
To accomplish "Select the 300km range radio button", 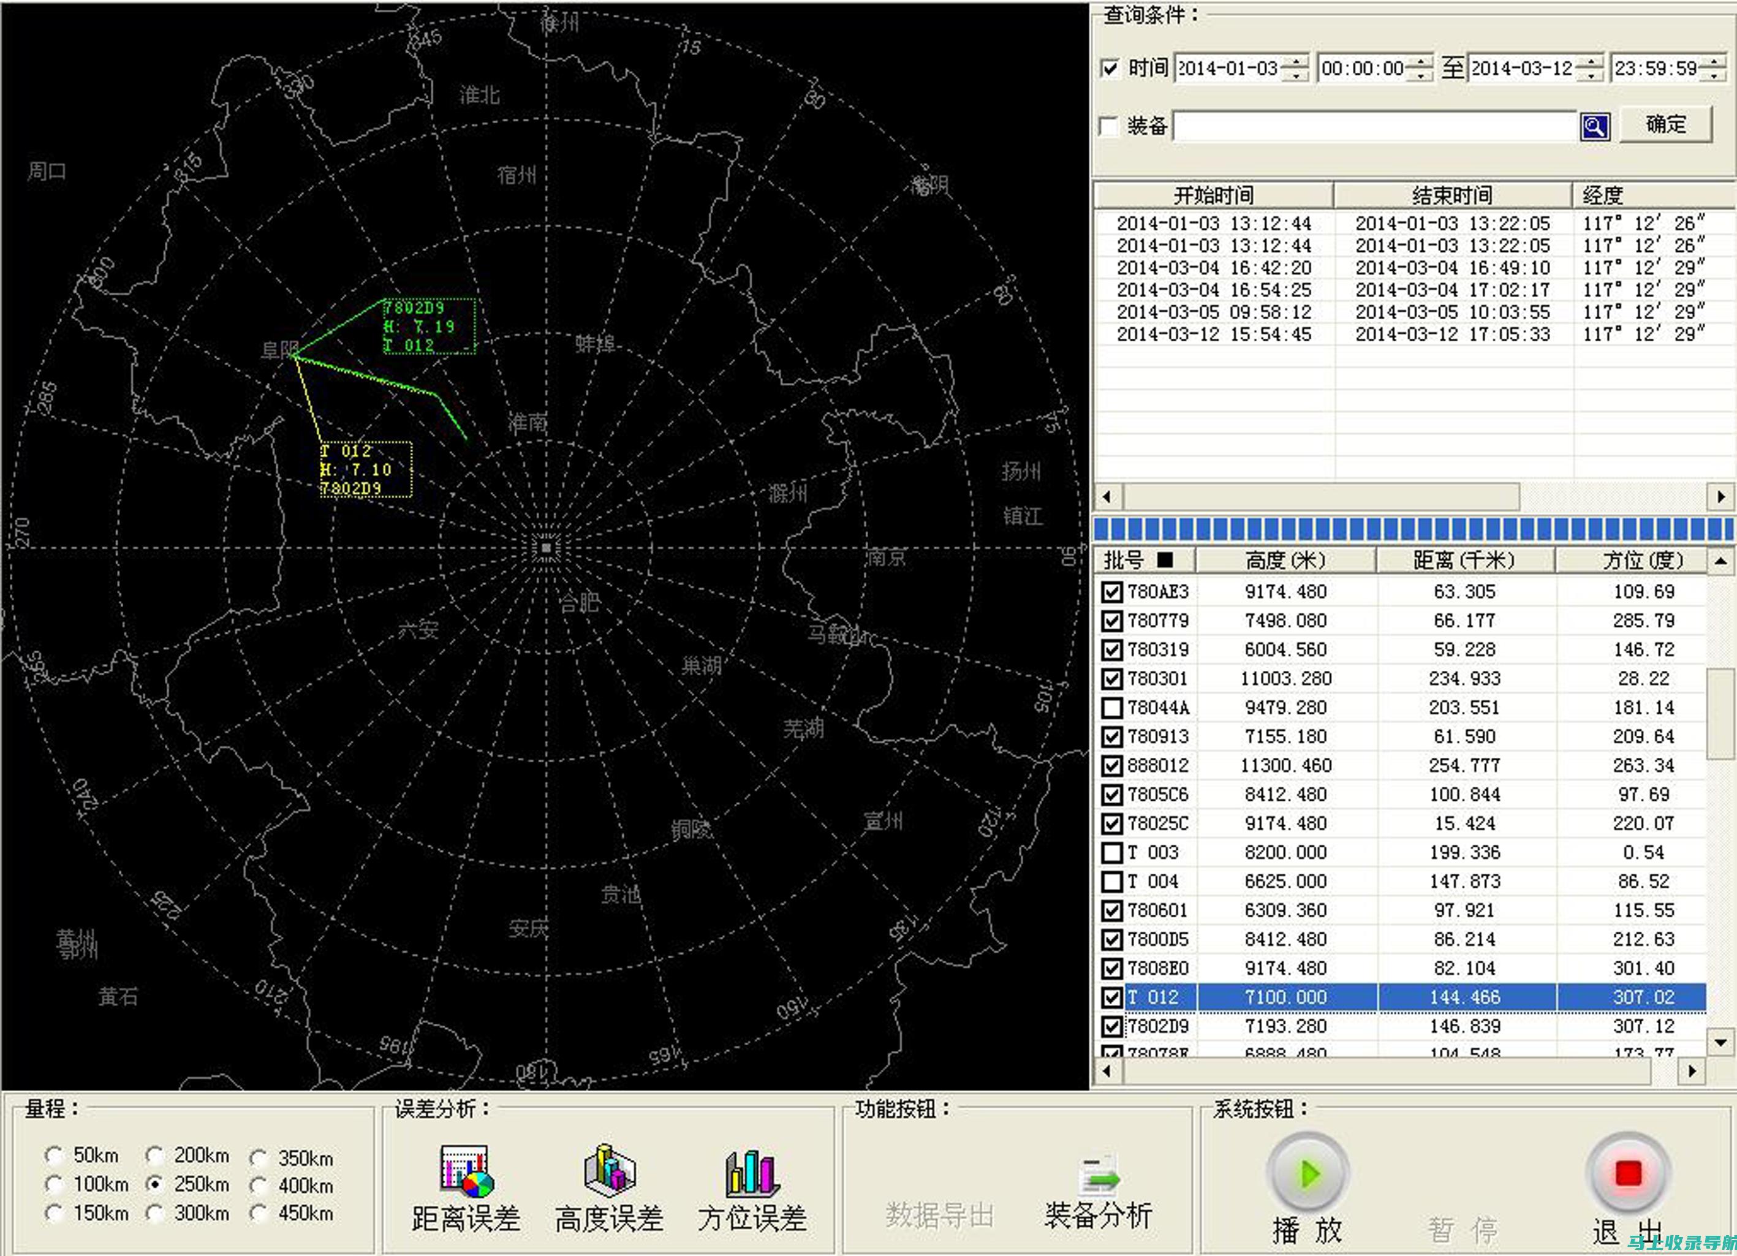I will click(x=154, y=1213).
